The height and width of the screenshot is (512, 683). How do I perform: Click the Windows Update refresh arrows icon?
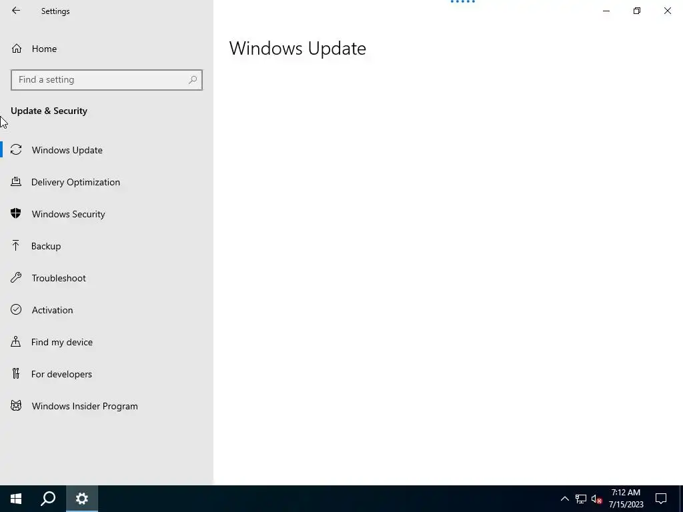16,149
